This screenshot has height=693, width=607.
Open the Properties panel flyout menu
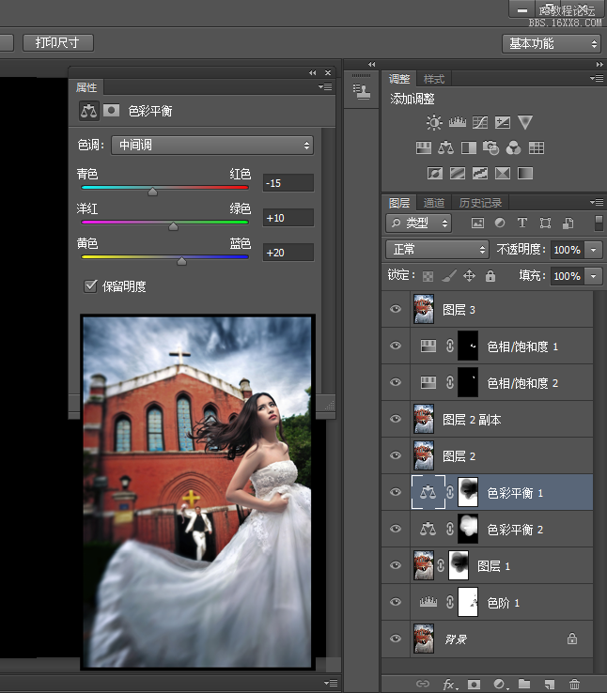tap(325, 87)
